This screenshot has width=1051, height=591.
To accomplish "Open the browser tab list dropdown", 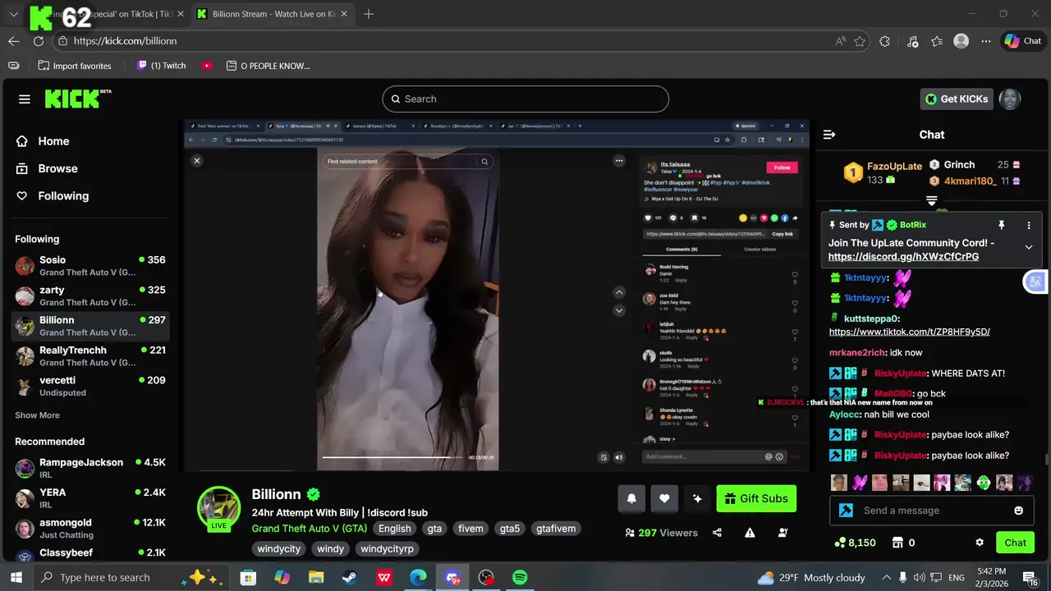I will 13,14.
